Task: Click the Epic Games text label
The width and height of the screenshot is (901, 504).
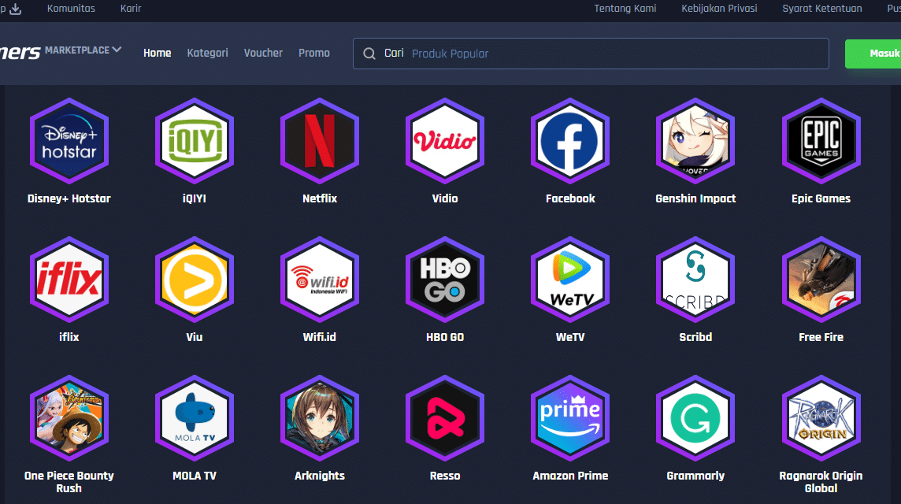Action: [x=821, y=198]
